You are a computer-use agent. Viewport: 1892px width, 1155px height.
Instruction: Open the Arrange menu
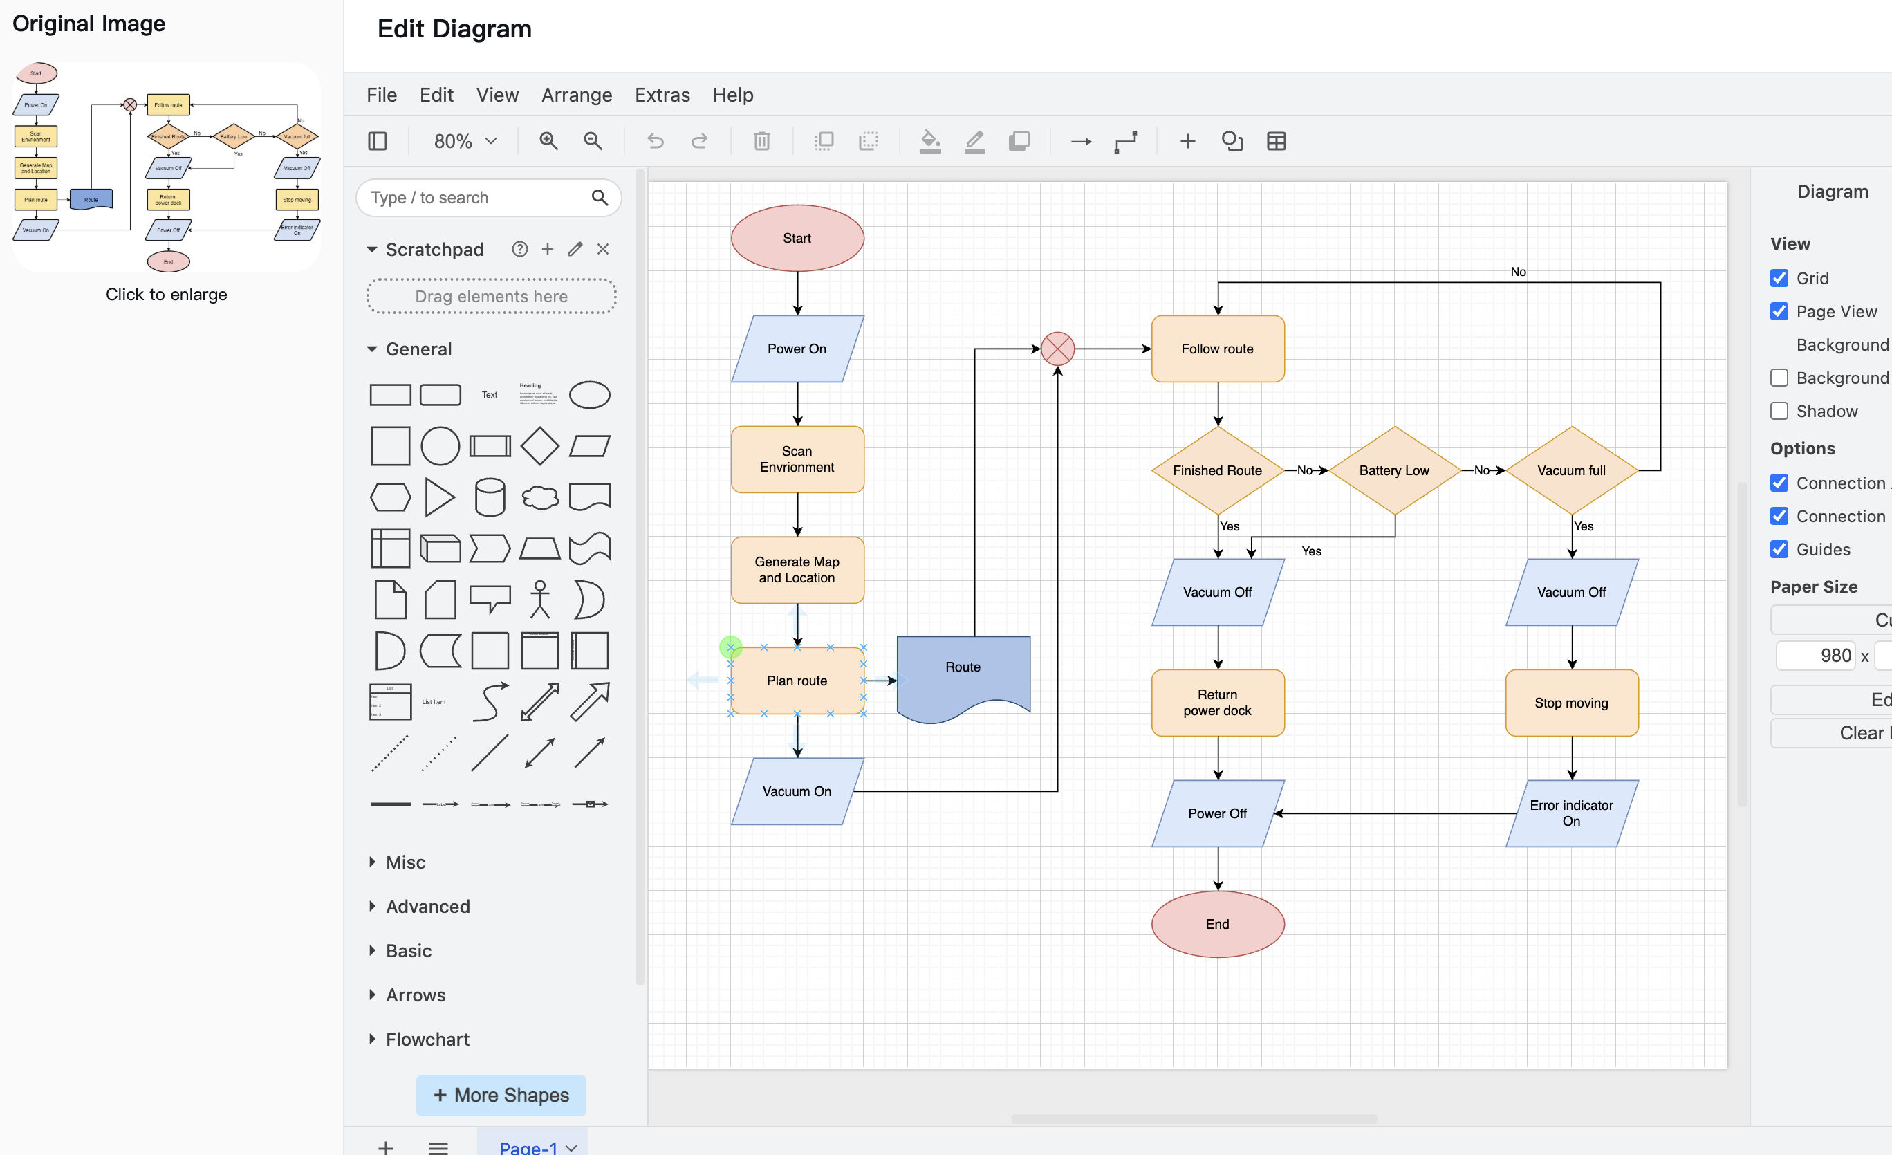click(x=576, y=95)
